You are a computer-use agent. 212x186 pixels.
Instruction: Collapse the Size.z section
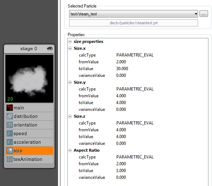[70, 116]
